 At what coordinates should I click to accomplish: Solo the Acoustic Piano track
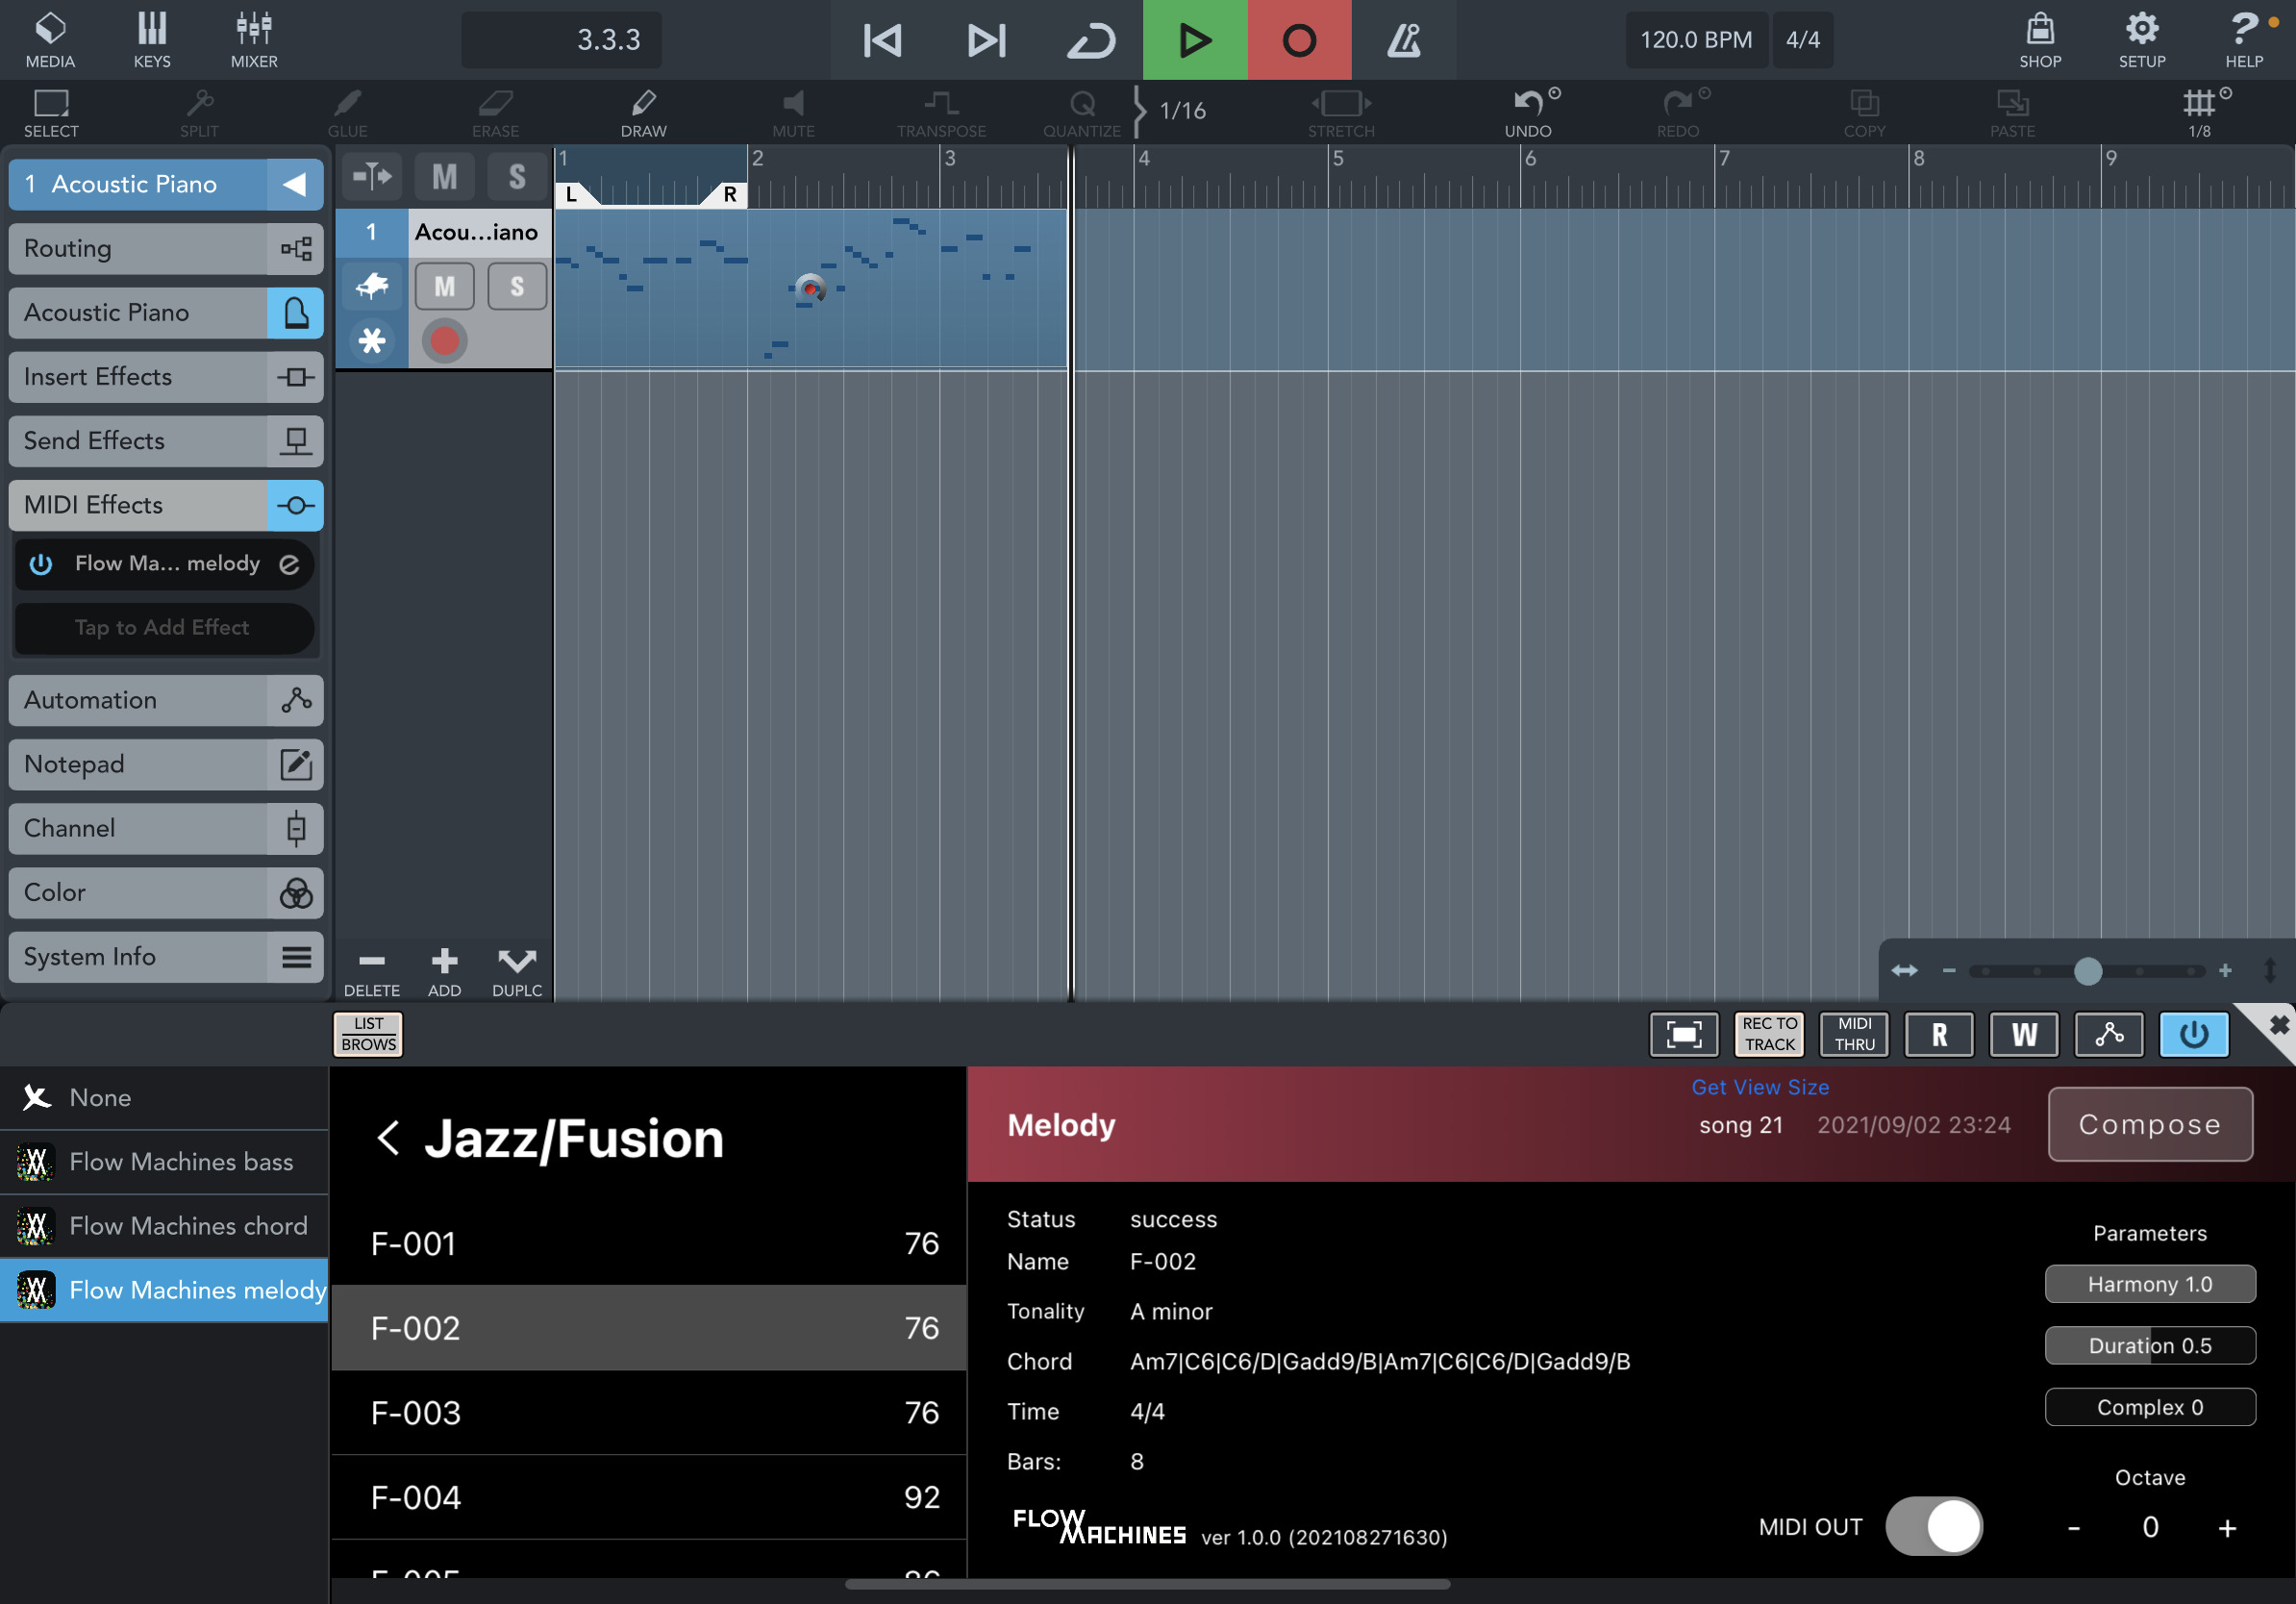[517, 287]
